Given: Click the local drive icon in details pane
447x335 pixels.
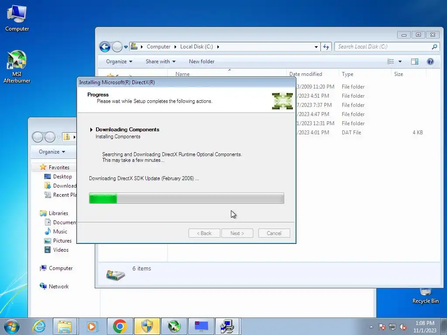Looking at the screenshot, I should click(x=115, y=275).
